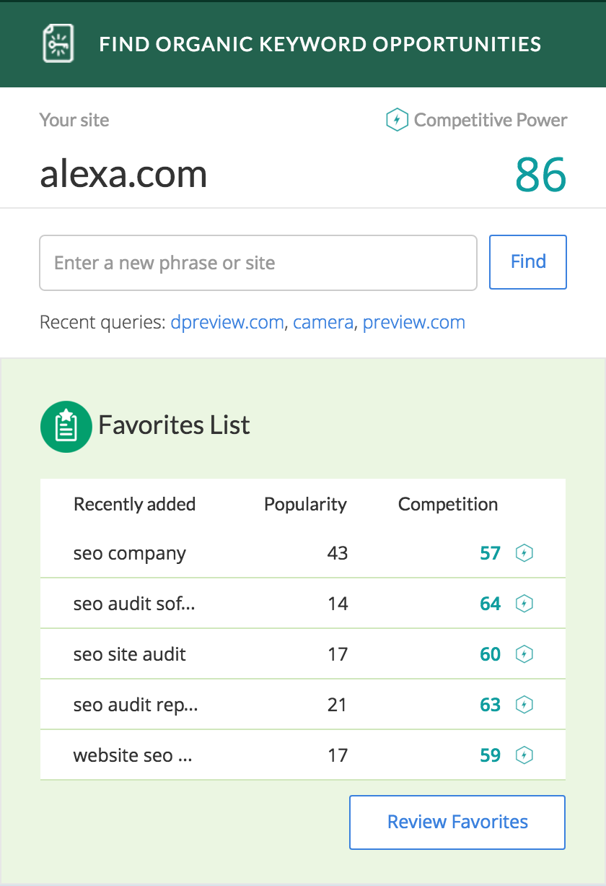Open recent query dpreview.com
Image resolution: width=606 pixels, height=886 pixels.
pos(227,322)
